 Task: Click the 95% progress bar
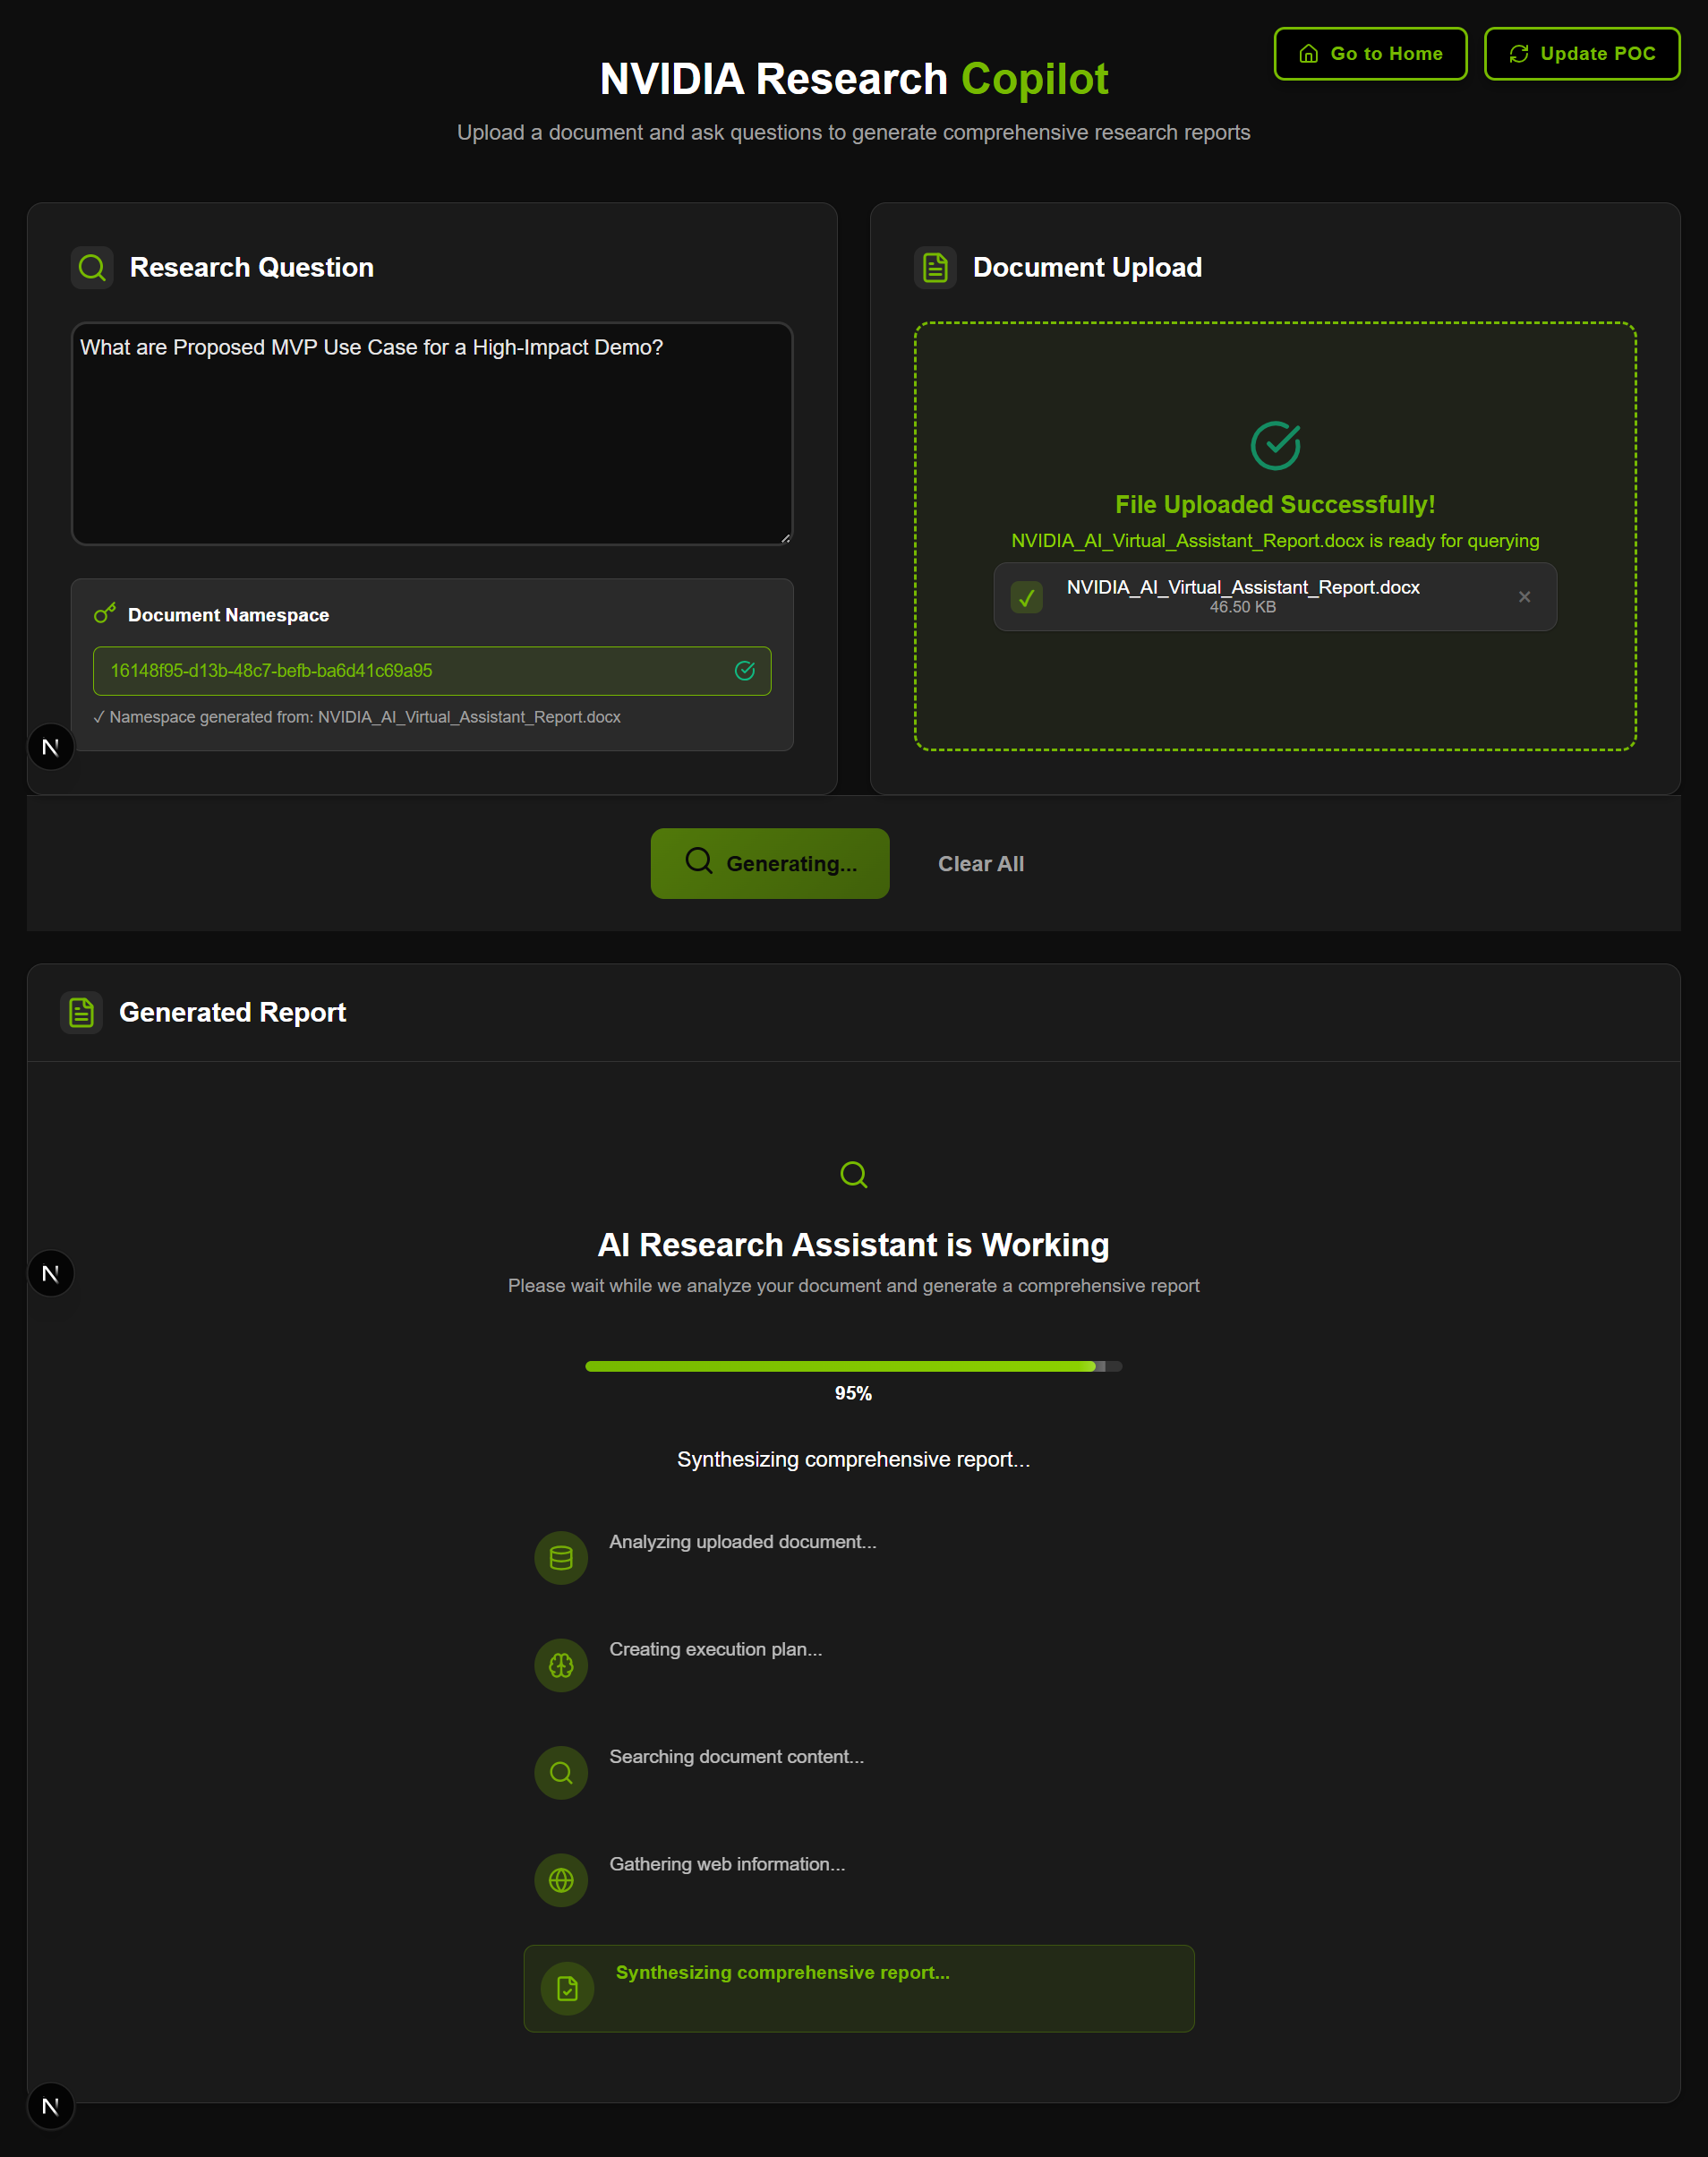pos(853,1366)
